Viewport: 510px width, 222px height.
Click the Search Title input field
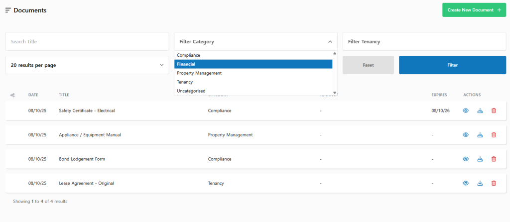coord(87,42)
